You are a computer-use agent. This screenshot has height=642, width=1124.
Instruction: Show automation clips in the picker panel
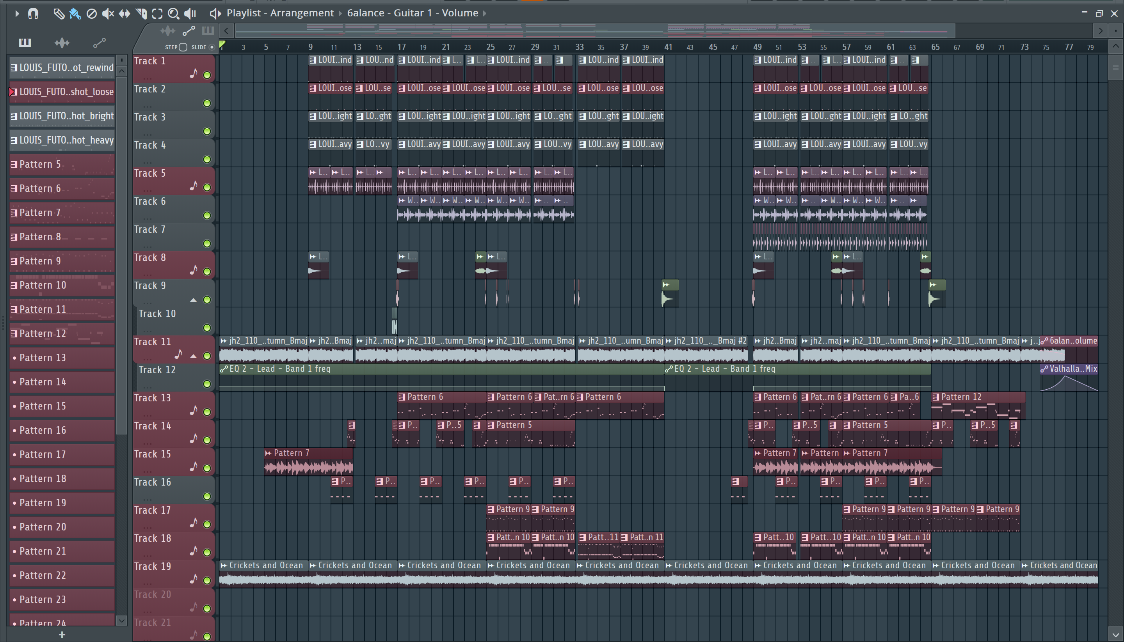click(99, 43)
